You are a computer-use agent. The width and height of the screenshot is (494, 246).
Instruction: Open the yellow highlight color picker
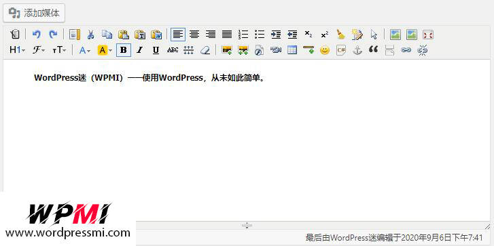(x=105, y=50)
